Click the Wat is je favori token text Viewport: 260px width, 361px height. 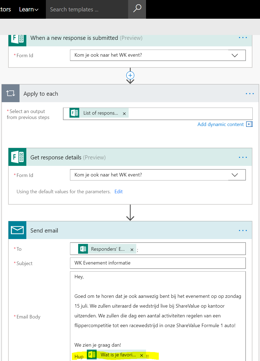point(118,355)
